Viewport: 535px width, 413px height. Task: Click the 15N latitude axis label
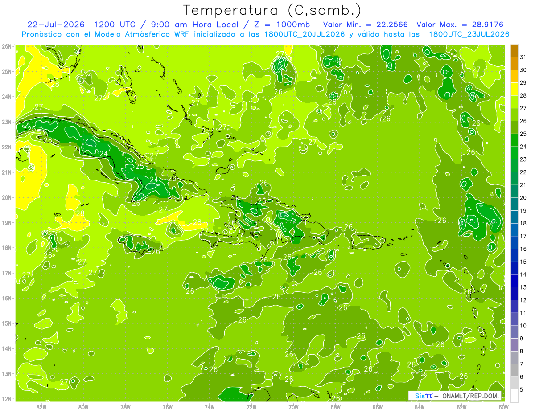point(7,323)
